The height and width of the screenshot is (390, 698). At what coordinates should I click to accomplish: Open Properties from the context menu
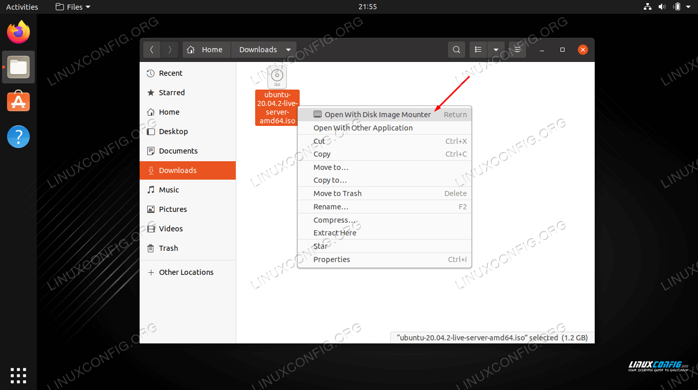coord(385,259)
